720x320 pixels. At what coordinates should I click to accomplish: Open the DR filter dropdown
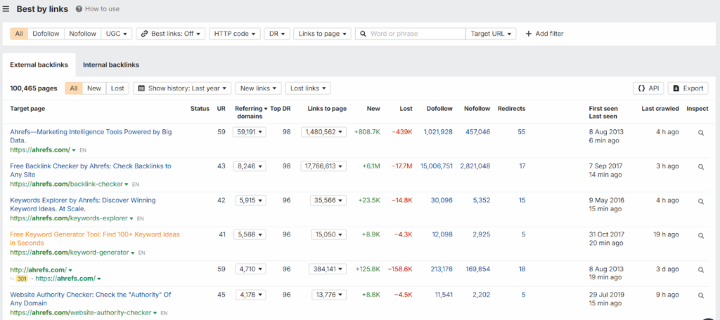[277, 34]
